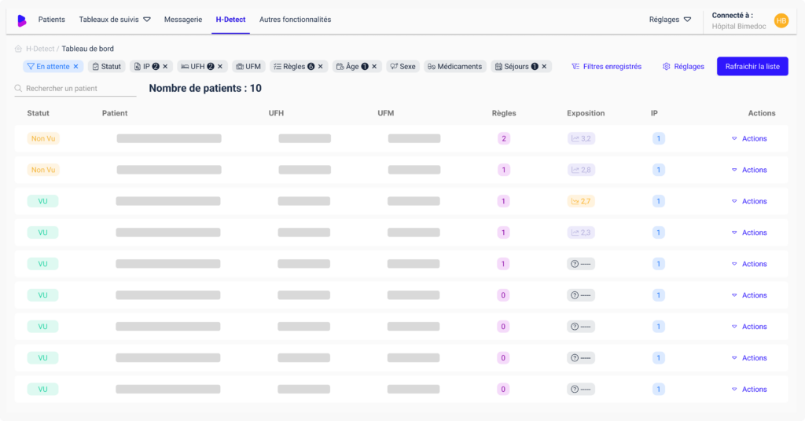The width and height of the screenshot is (805, 421).
Task: Open the Sexe filter chip
Action: click(x=403, y=67)
